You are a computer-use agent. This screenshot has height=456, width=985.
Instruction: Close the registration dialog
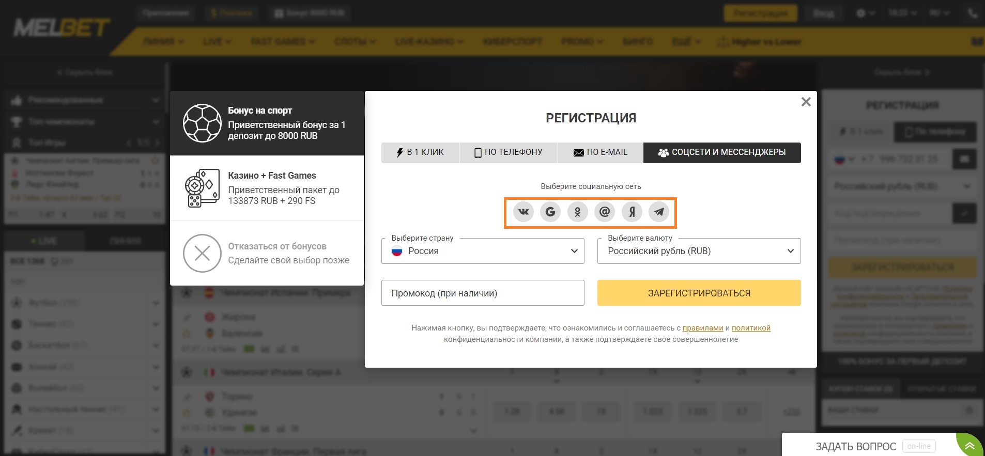(806, 102)
